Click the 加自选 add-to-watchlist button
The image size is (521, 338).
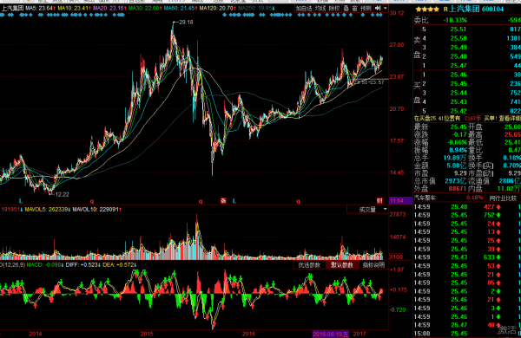pyautogui.click(x=304, y=9)
